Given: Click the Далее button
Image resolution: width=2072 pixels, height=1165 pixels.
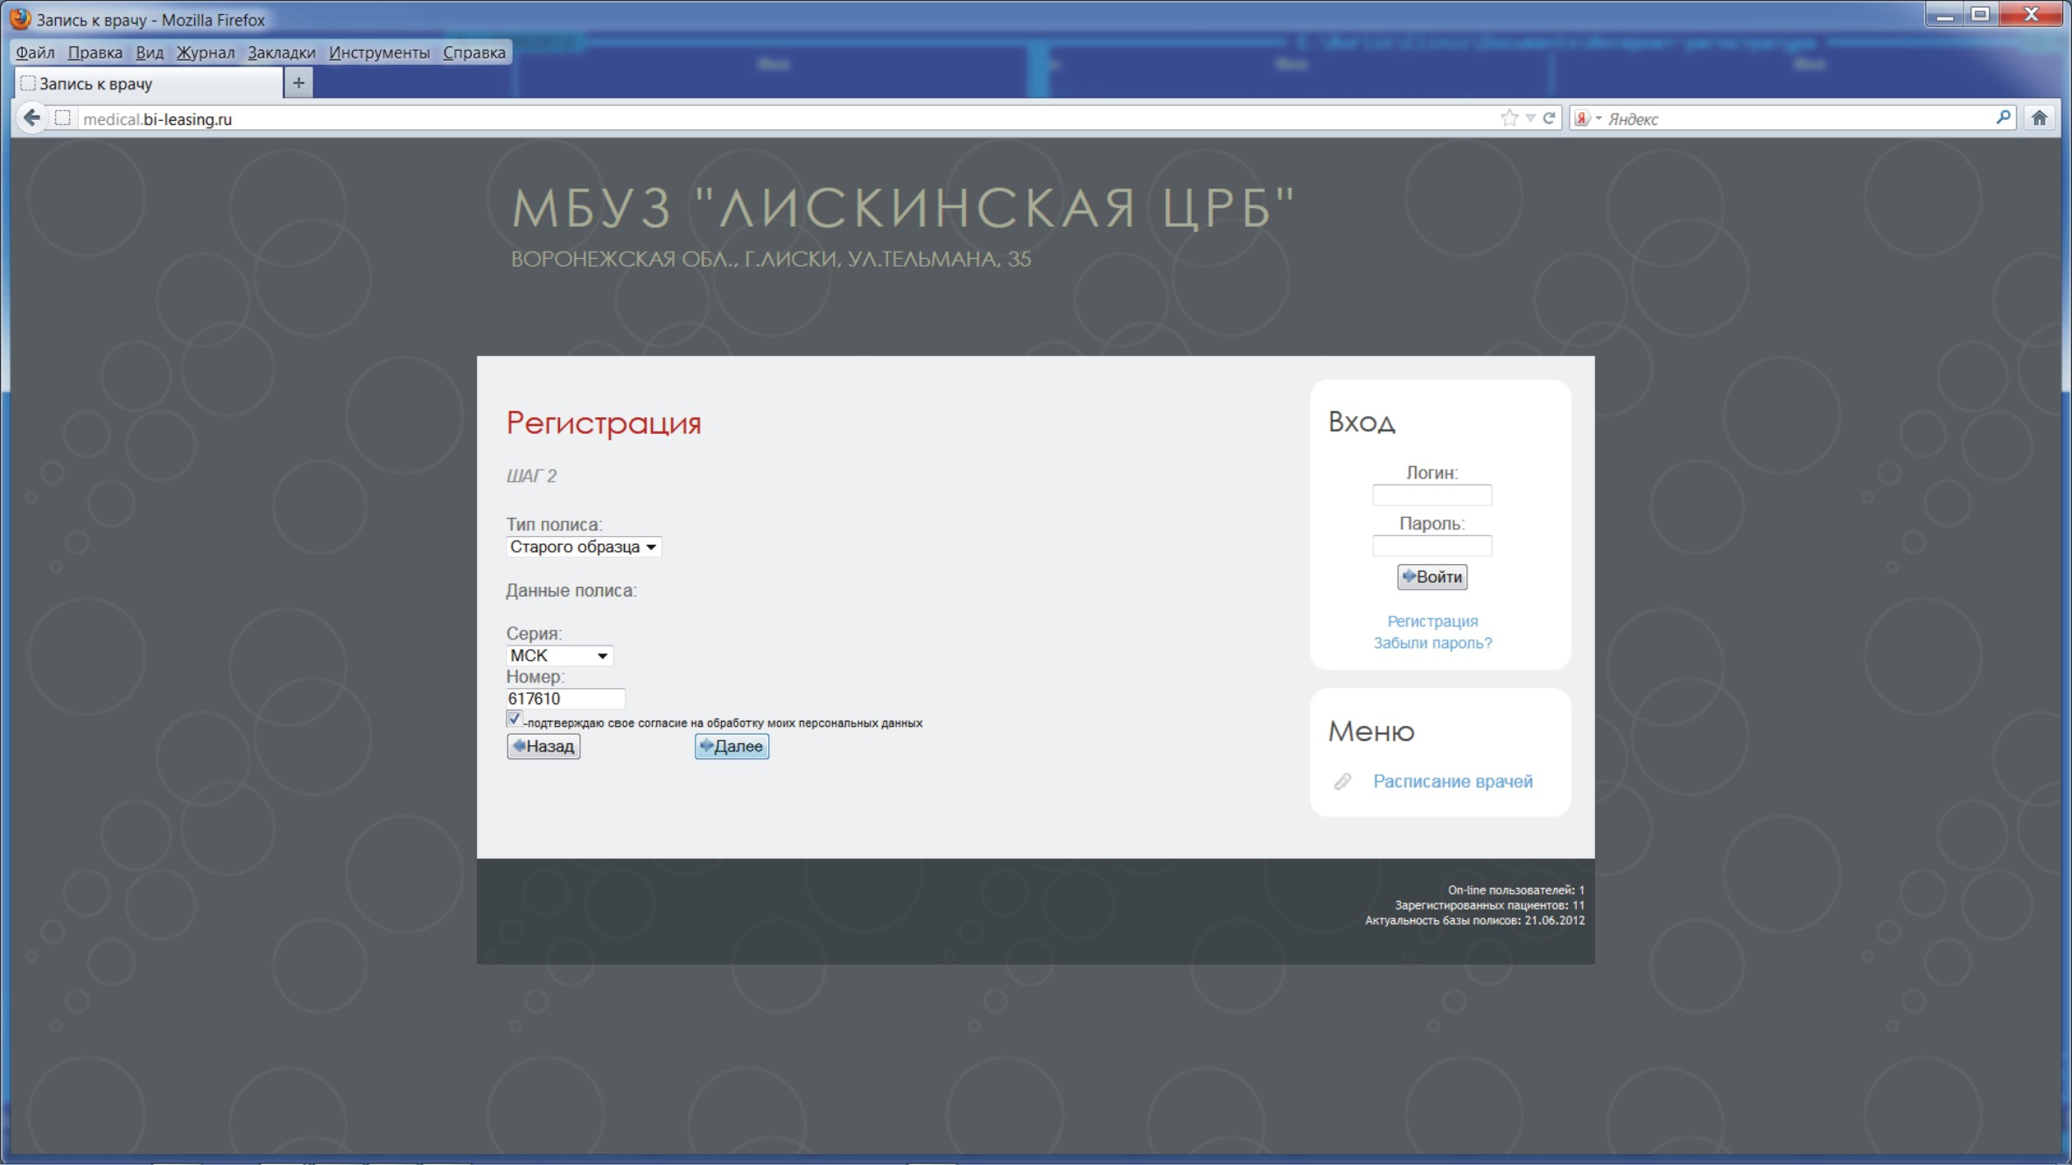Looking at the screenshot, I should click(732, 746).
